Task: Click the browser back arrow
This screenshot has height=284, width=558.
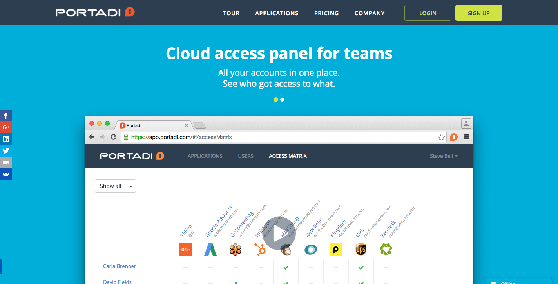Action: click(92, 137)
